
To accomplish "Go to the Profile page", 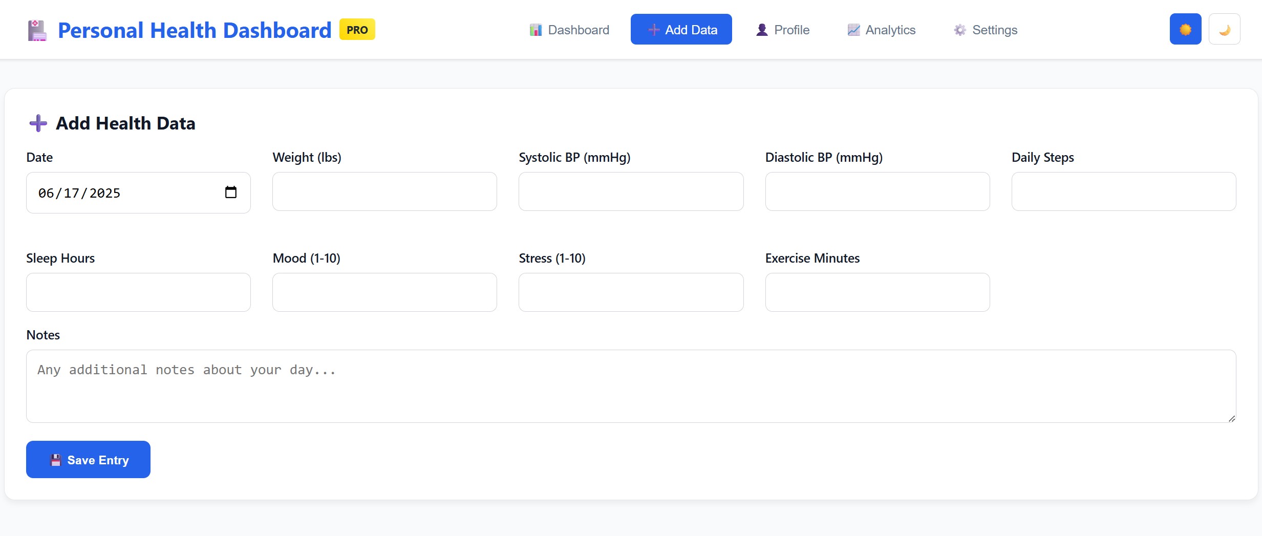I will [782, 29].
